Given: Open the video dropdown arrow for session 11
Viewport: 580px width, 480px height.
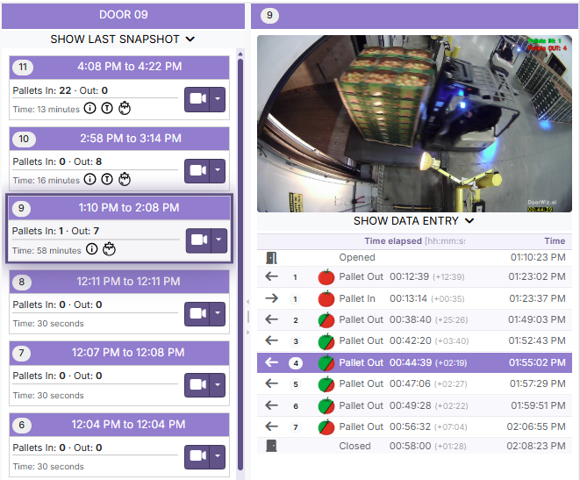Looking at the screenshot, I should [x=218, y=99].
